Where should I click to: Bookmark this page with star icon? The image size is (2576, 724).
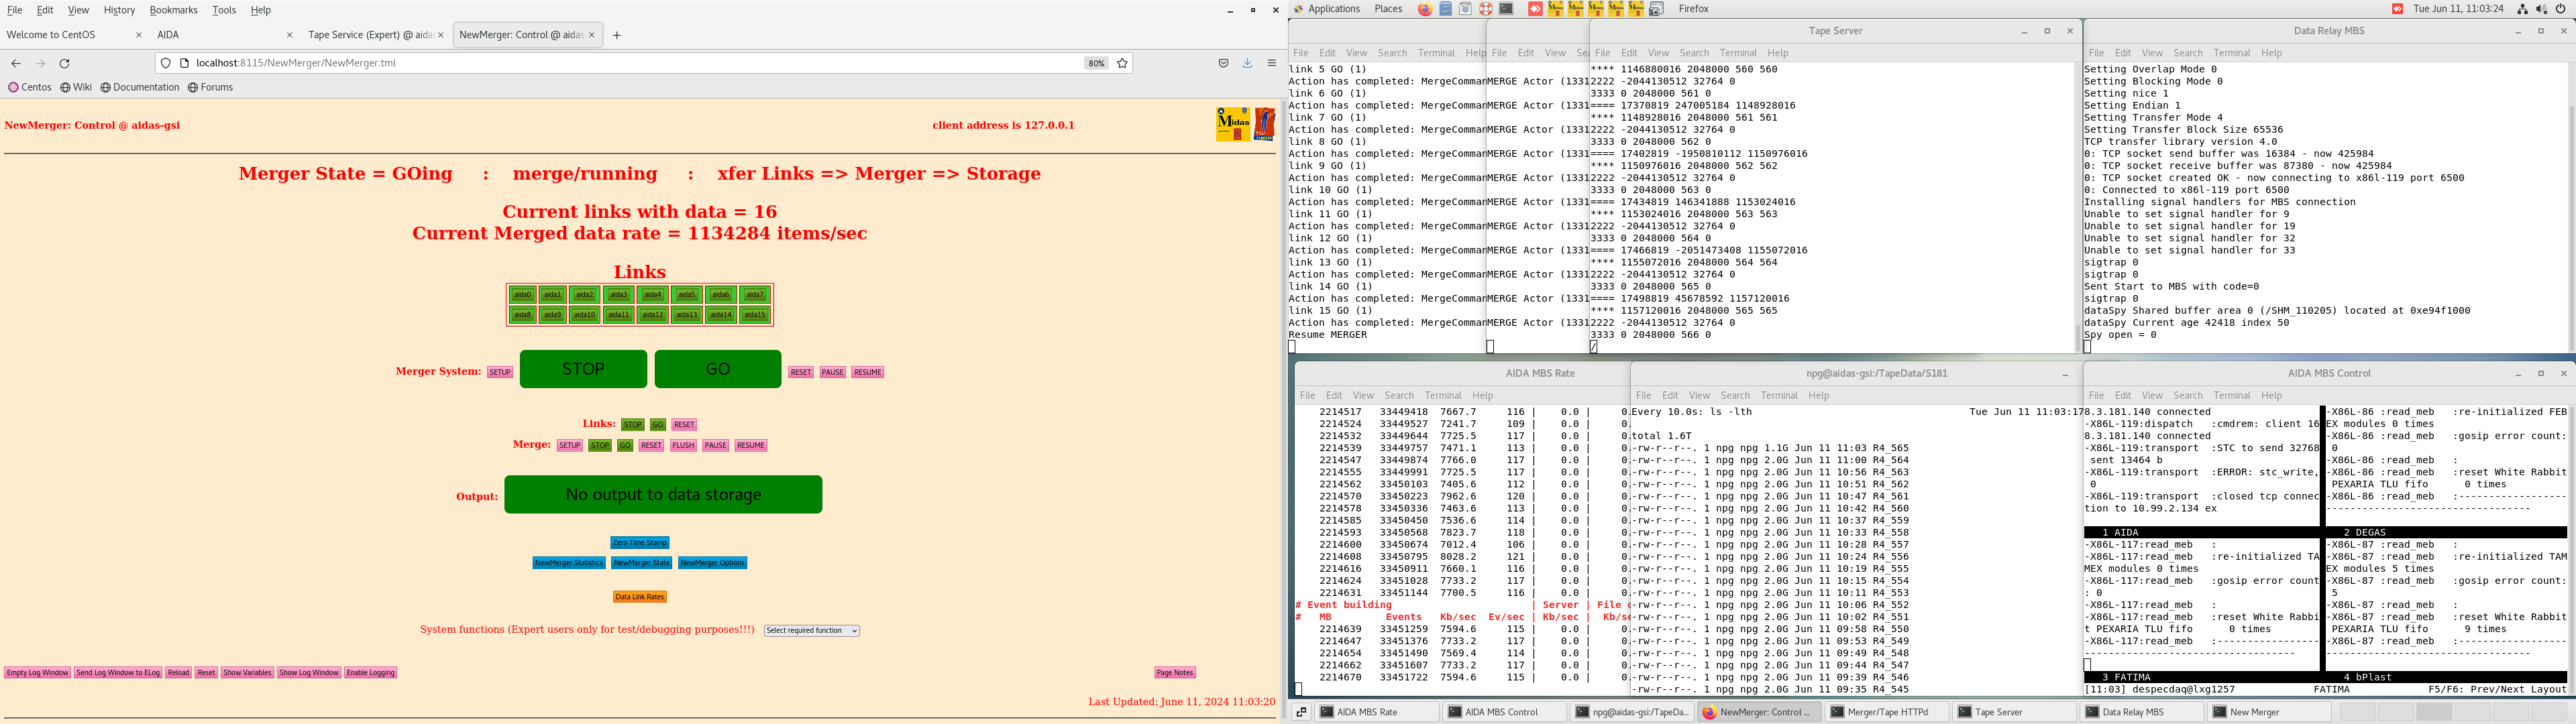[x=1122, y=63]
